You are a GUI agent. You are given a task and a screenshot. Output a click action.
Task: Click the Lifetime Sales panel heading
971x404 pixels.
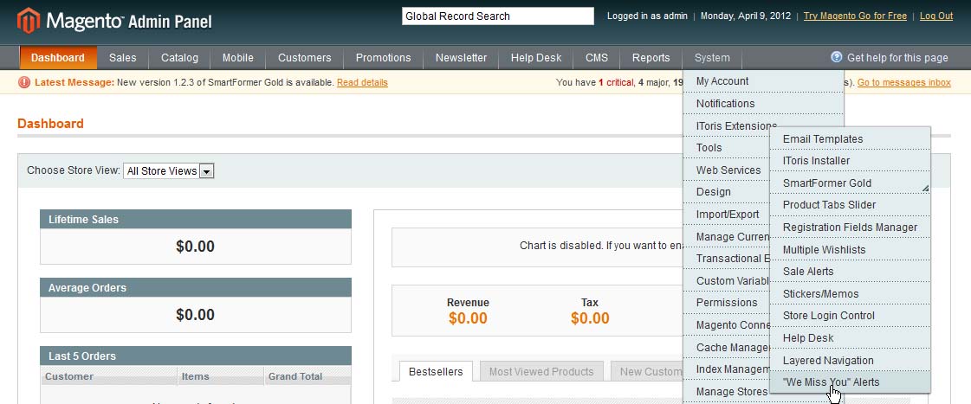(x=196, y=219)
